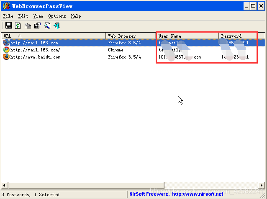Click the Refresh toolbar icon

18,26
